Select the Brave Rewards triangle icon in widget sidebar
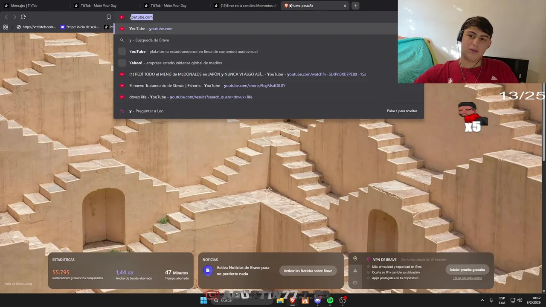Viewport: 546px width, 307px height. [355, 271]
